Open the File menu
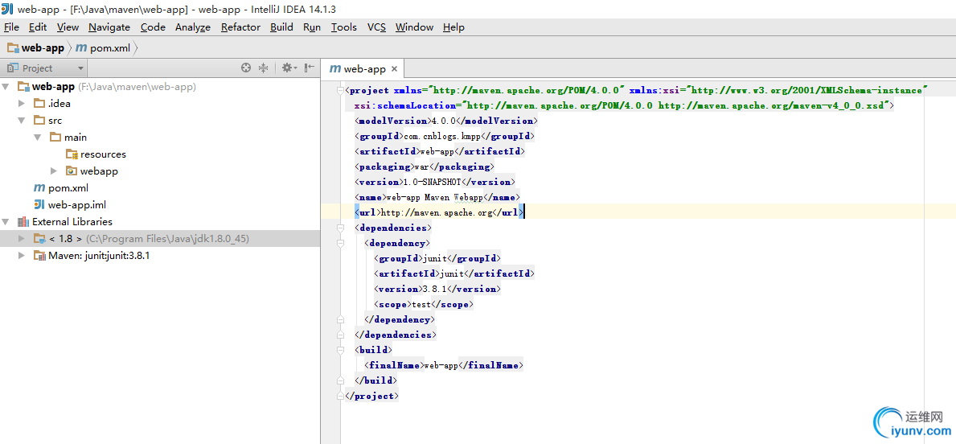The image size is (956, 444). [11, 27]
